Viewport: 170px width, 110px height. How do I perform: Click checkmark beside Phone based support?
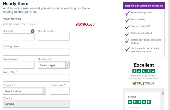127,33
